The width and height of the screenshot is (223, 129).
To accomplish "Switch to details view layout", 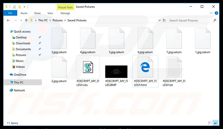I will (x=210, y=123).
